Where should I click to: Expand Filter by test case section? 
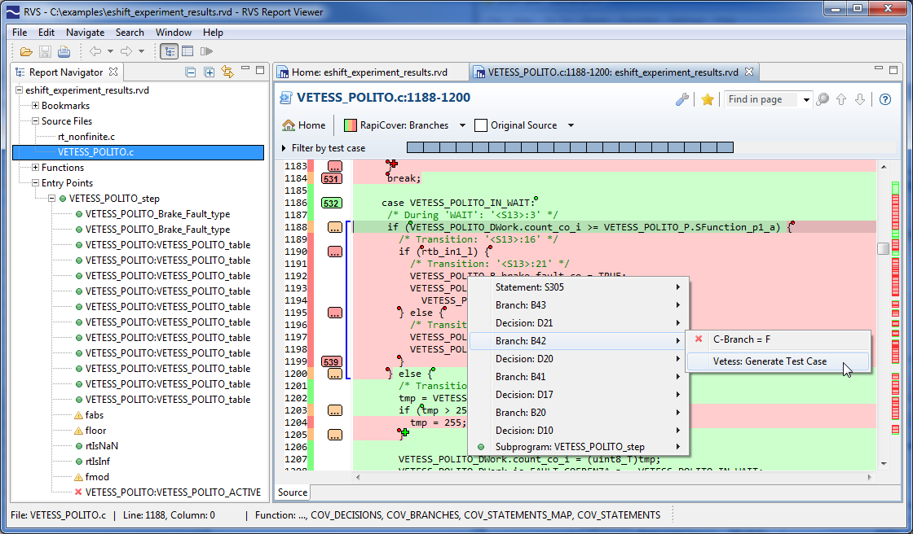point(284,148)
